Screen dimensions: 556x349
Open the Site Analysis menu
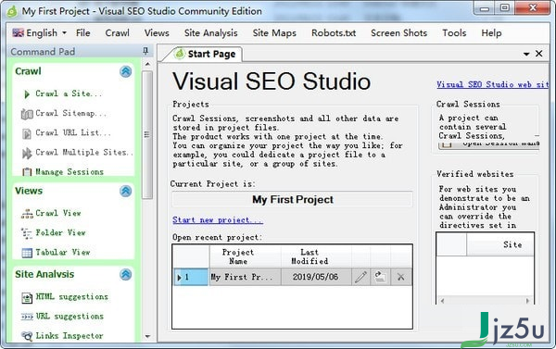(x=210, y=33)
